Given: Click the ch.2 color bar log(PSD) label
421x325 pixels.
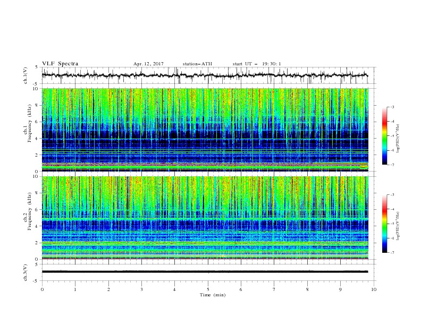Looking at the screenshot, I should coord(398,226).
